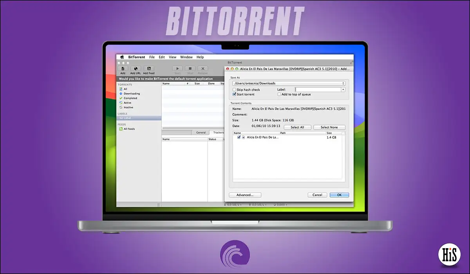Screen dimensions: 470x274
Task: Filter sidebar by Completed torrents
Action: (128, 98)
